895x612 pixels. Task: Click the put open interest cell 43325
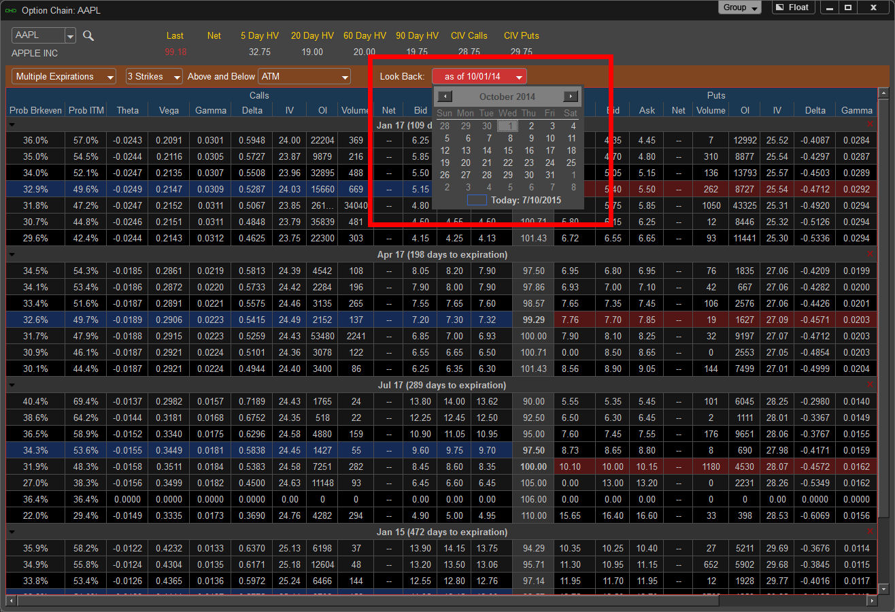click(x=744, y=205)
